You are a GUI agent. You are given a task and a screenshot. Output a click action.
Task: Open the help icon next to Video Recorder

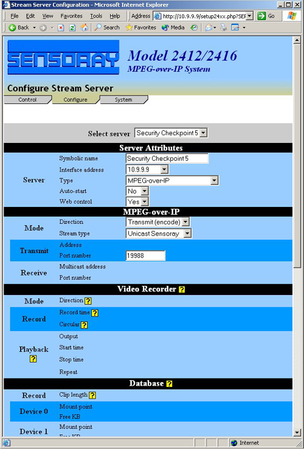pyautogui.click(x=181, y=289)
